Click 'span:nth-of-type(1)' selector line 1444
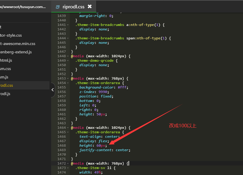Viewport: 243px width, 175px height. [x=146, y=38]
